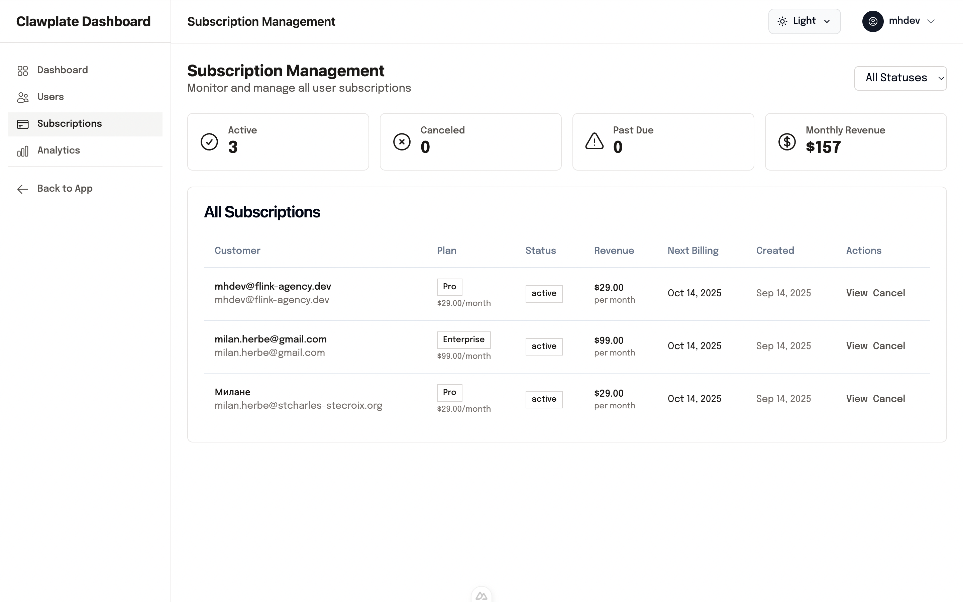Image resolution: width=963 pixels, height=602 pixels.
Task: Click the mhdev avatar icon
Action: coord(872,21)
